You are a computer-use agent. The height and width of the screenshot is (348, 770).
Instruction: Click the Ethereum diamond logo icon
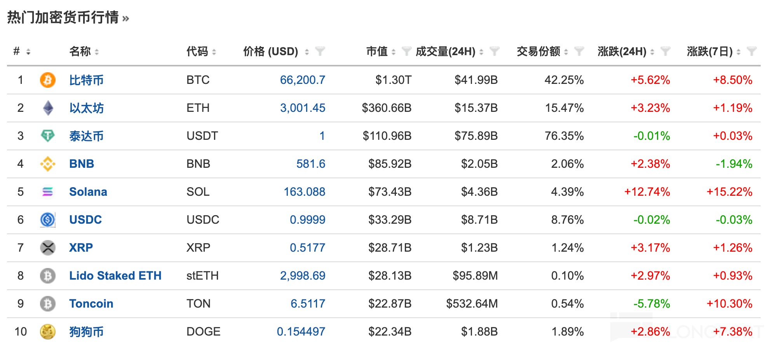[48, 108]
